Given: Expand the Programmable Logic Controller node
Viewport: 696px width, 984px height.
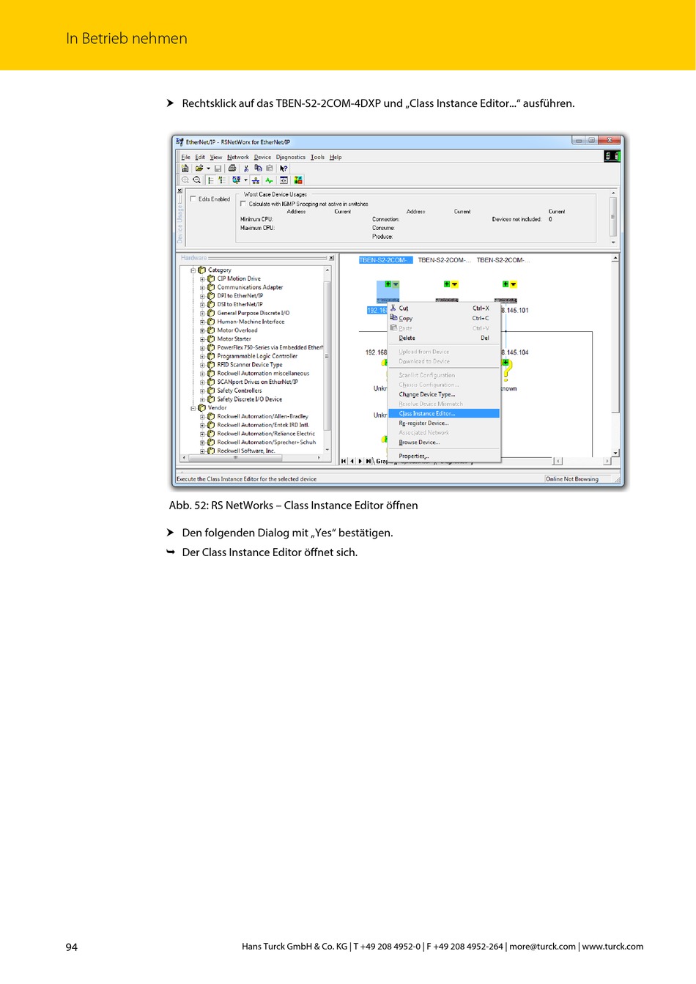Looking at the screenshot, I should (202, 357).
